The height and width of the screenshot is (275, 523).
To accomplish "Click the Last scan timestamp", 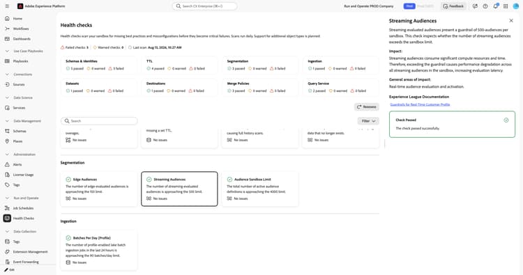I will tap(155, 47).
